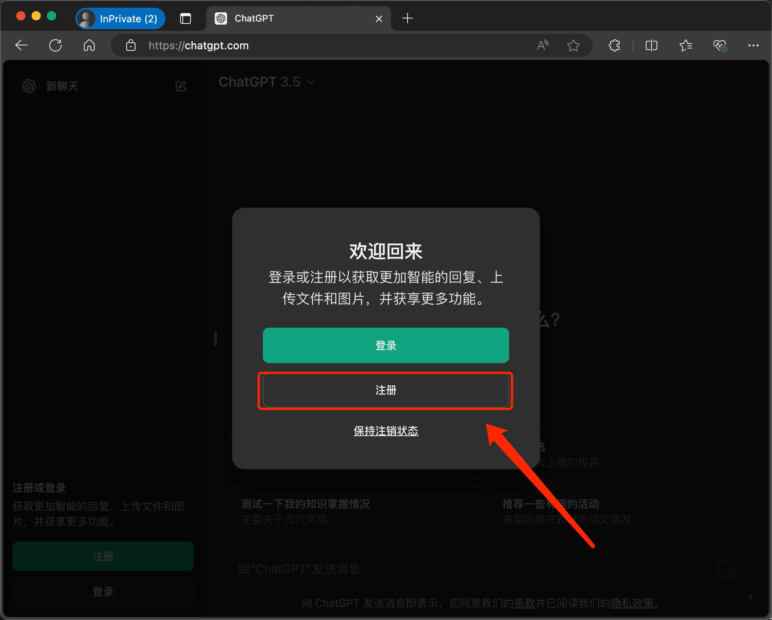Start a new chat with the compose icon
The height and width of the screenshot is (620, 772).
(x=181, y=86)
